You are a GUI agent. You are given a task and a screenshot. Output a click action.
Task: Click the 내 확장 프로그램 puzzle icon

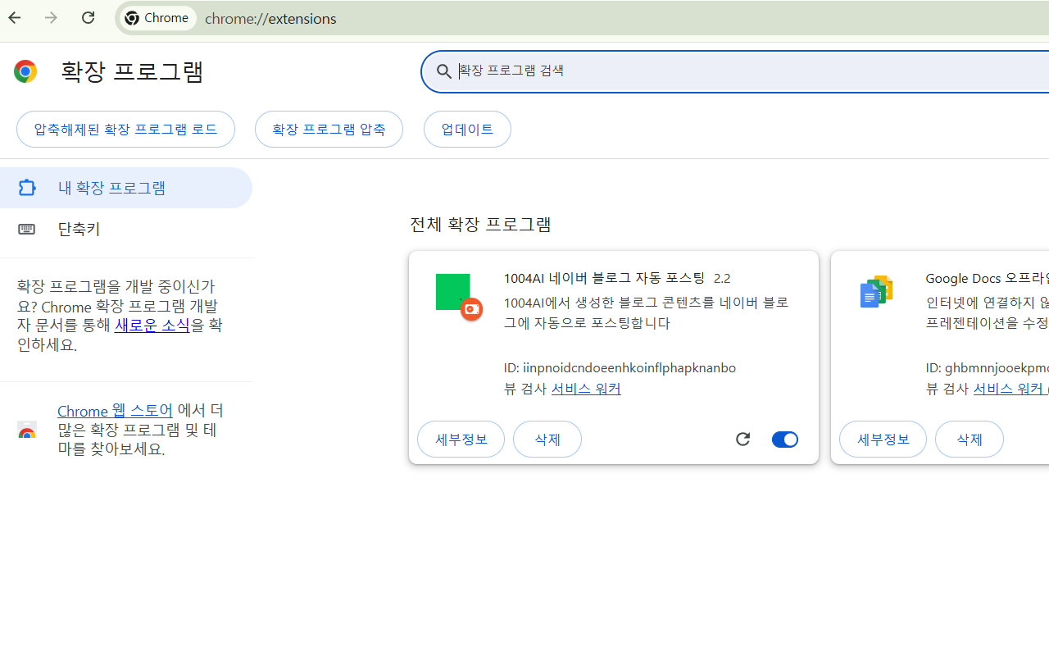[x=27, y=188]
